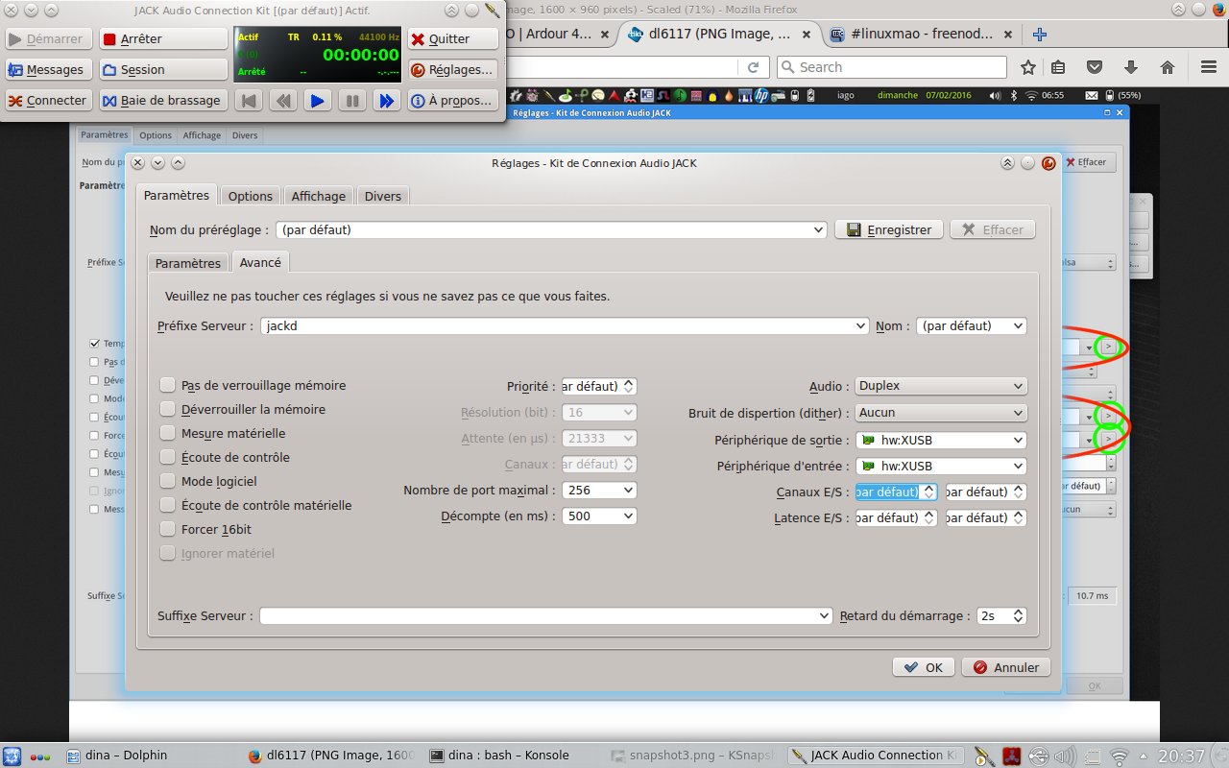Expand the Bruit de dispertion (dither) dropdown
The image size is (1229, 768).
(x=941, y=413)
